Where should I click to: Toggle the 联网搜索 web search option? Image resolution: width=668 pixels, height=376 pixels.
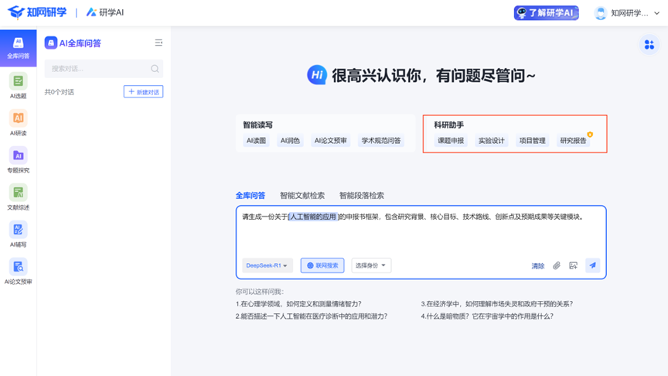click(322, 265)
